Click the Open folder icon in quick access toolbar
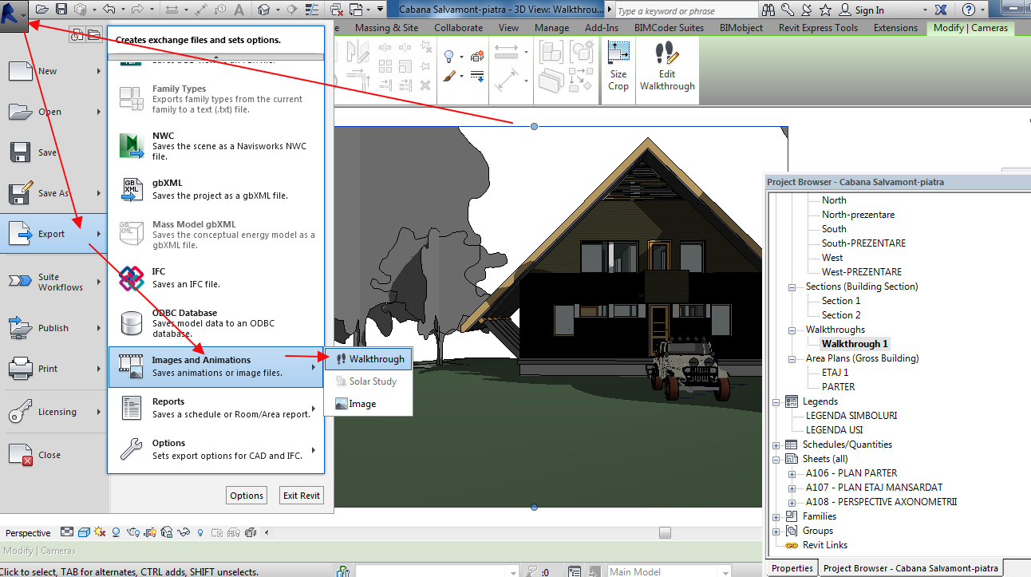The height and width of the screenshot is (577, 1031). [x=41, y=10]
